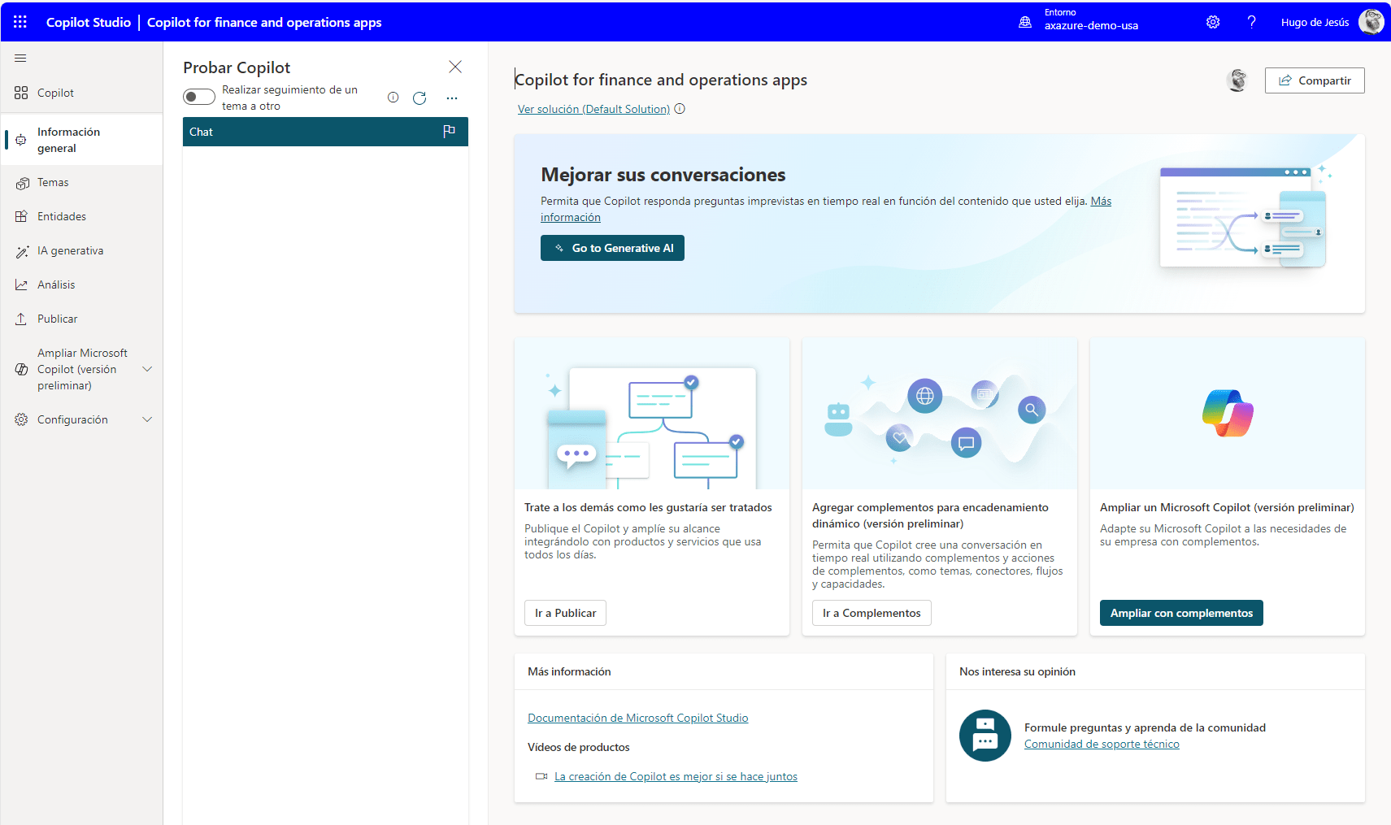
Task: Click the flag icon in Chat header
Action: [449, 132]
